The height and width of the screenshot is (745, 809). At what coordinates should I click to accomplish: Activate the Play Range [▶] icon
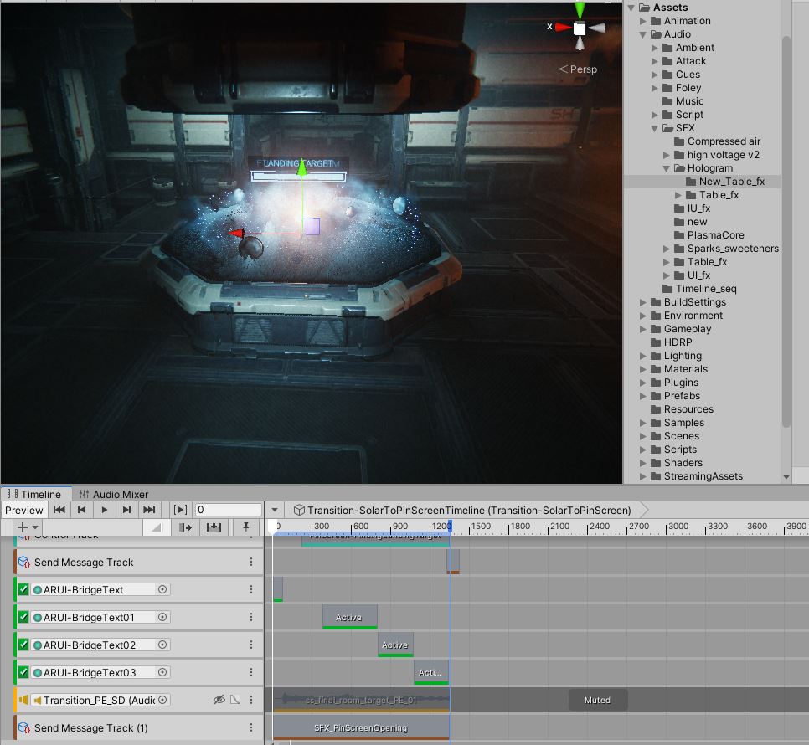click(x=179, y=509)
